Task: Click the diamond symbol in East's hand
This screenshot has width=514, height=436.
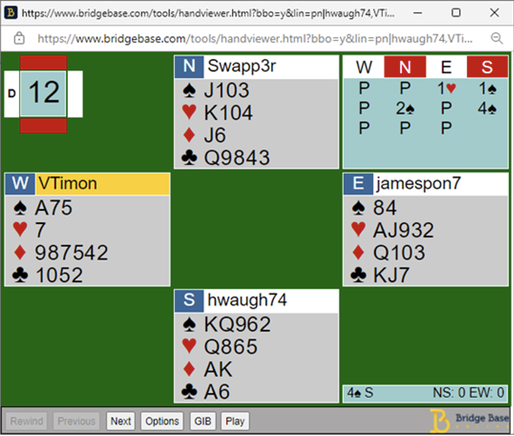Action: pos(358,253)
